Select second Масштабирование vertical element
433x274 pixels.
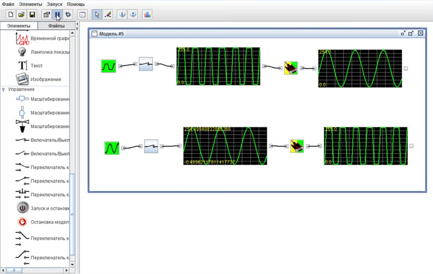(42, 113)
